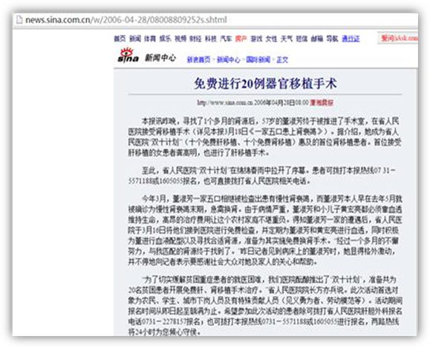Click the 新闻中心 breadcrumb link
This screenshot has height=348, width=430.
click(229, 59)
